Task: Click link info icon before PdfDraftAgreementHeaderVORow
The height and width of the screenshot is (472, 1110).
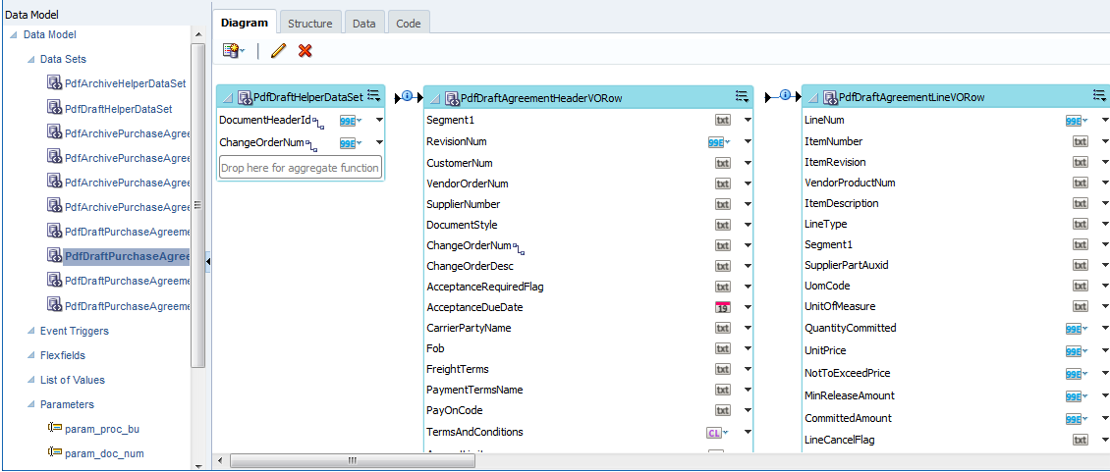Action: pos(407,96)
